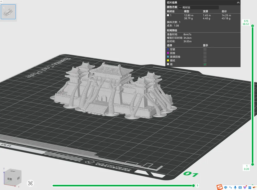
Task: Click the bottom layer label 1 0.20
Action: (x=246, y=168)
